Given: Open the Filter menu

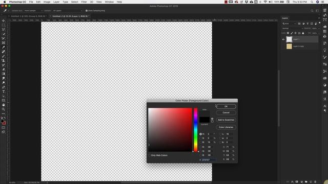Looking at the screenshot, I should coord(84,2).
